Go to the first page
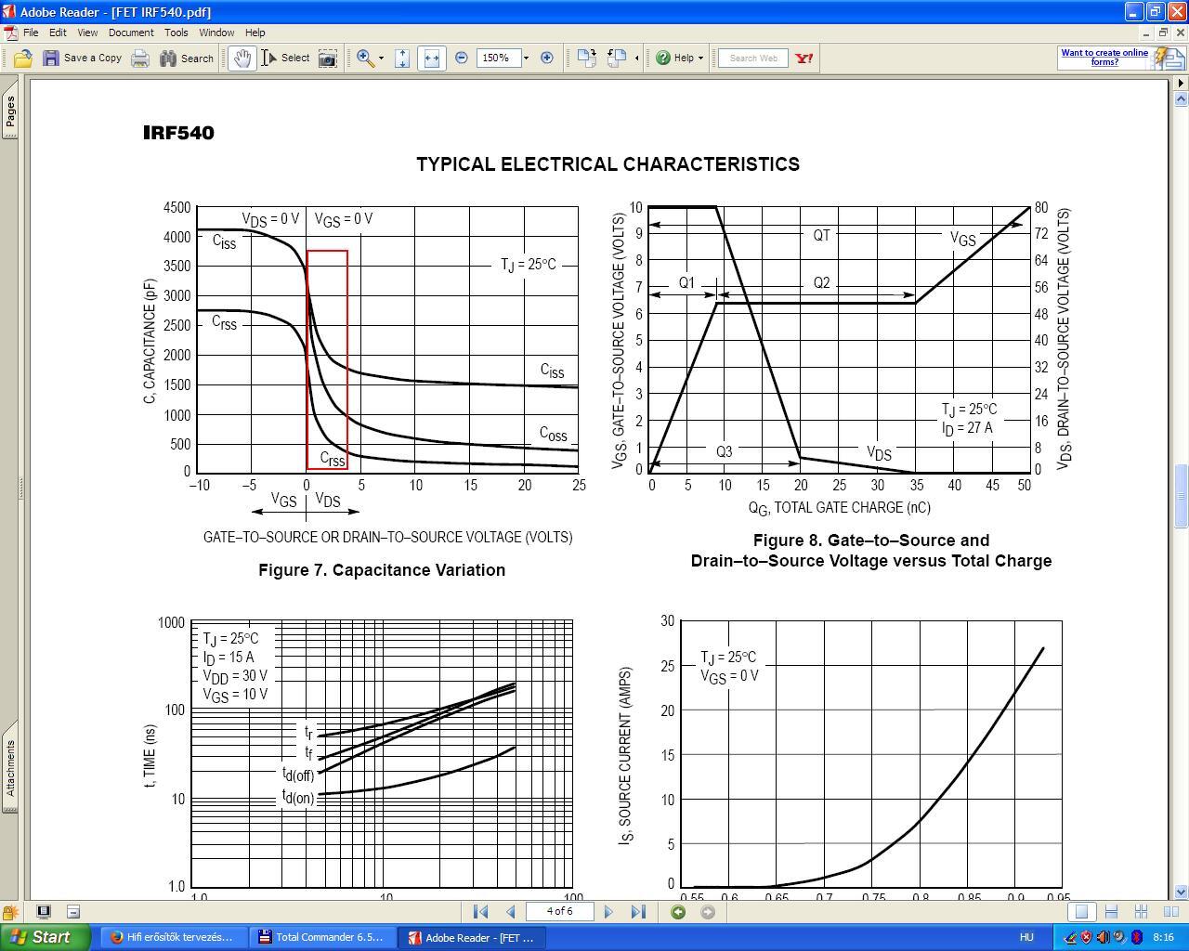The width and height of the screenshot is (1189, 951). pos(480,912)
